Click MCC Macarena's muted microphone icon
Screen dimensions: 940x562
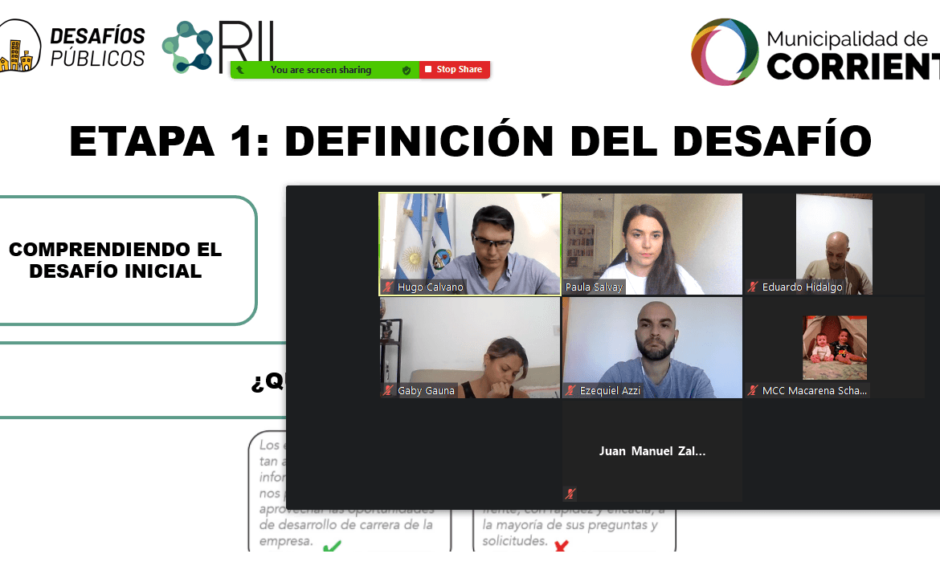(753, 390)
